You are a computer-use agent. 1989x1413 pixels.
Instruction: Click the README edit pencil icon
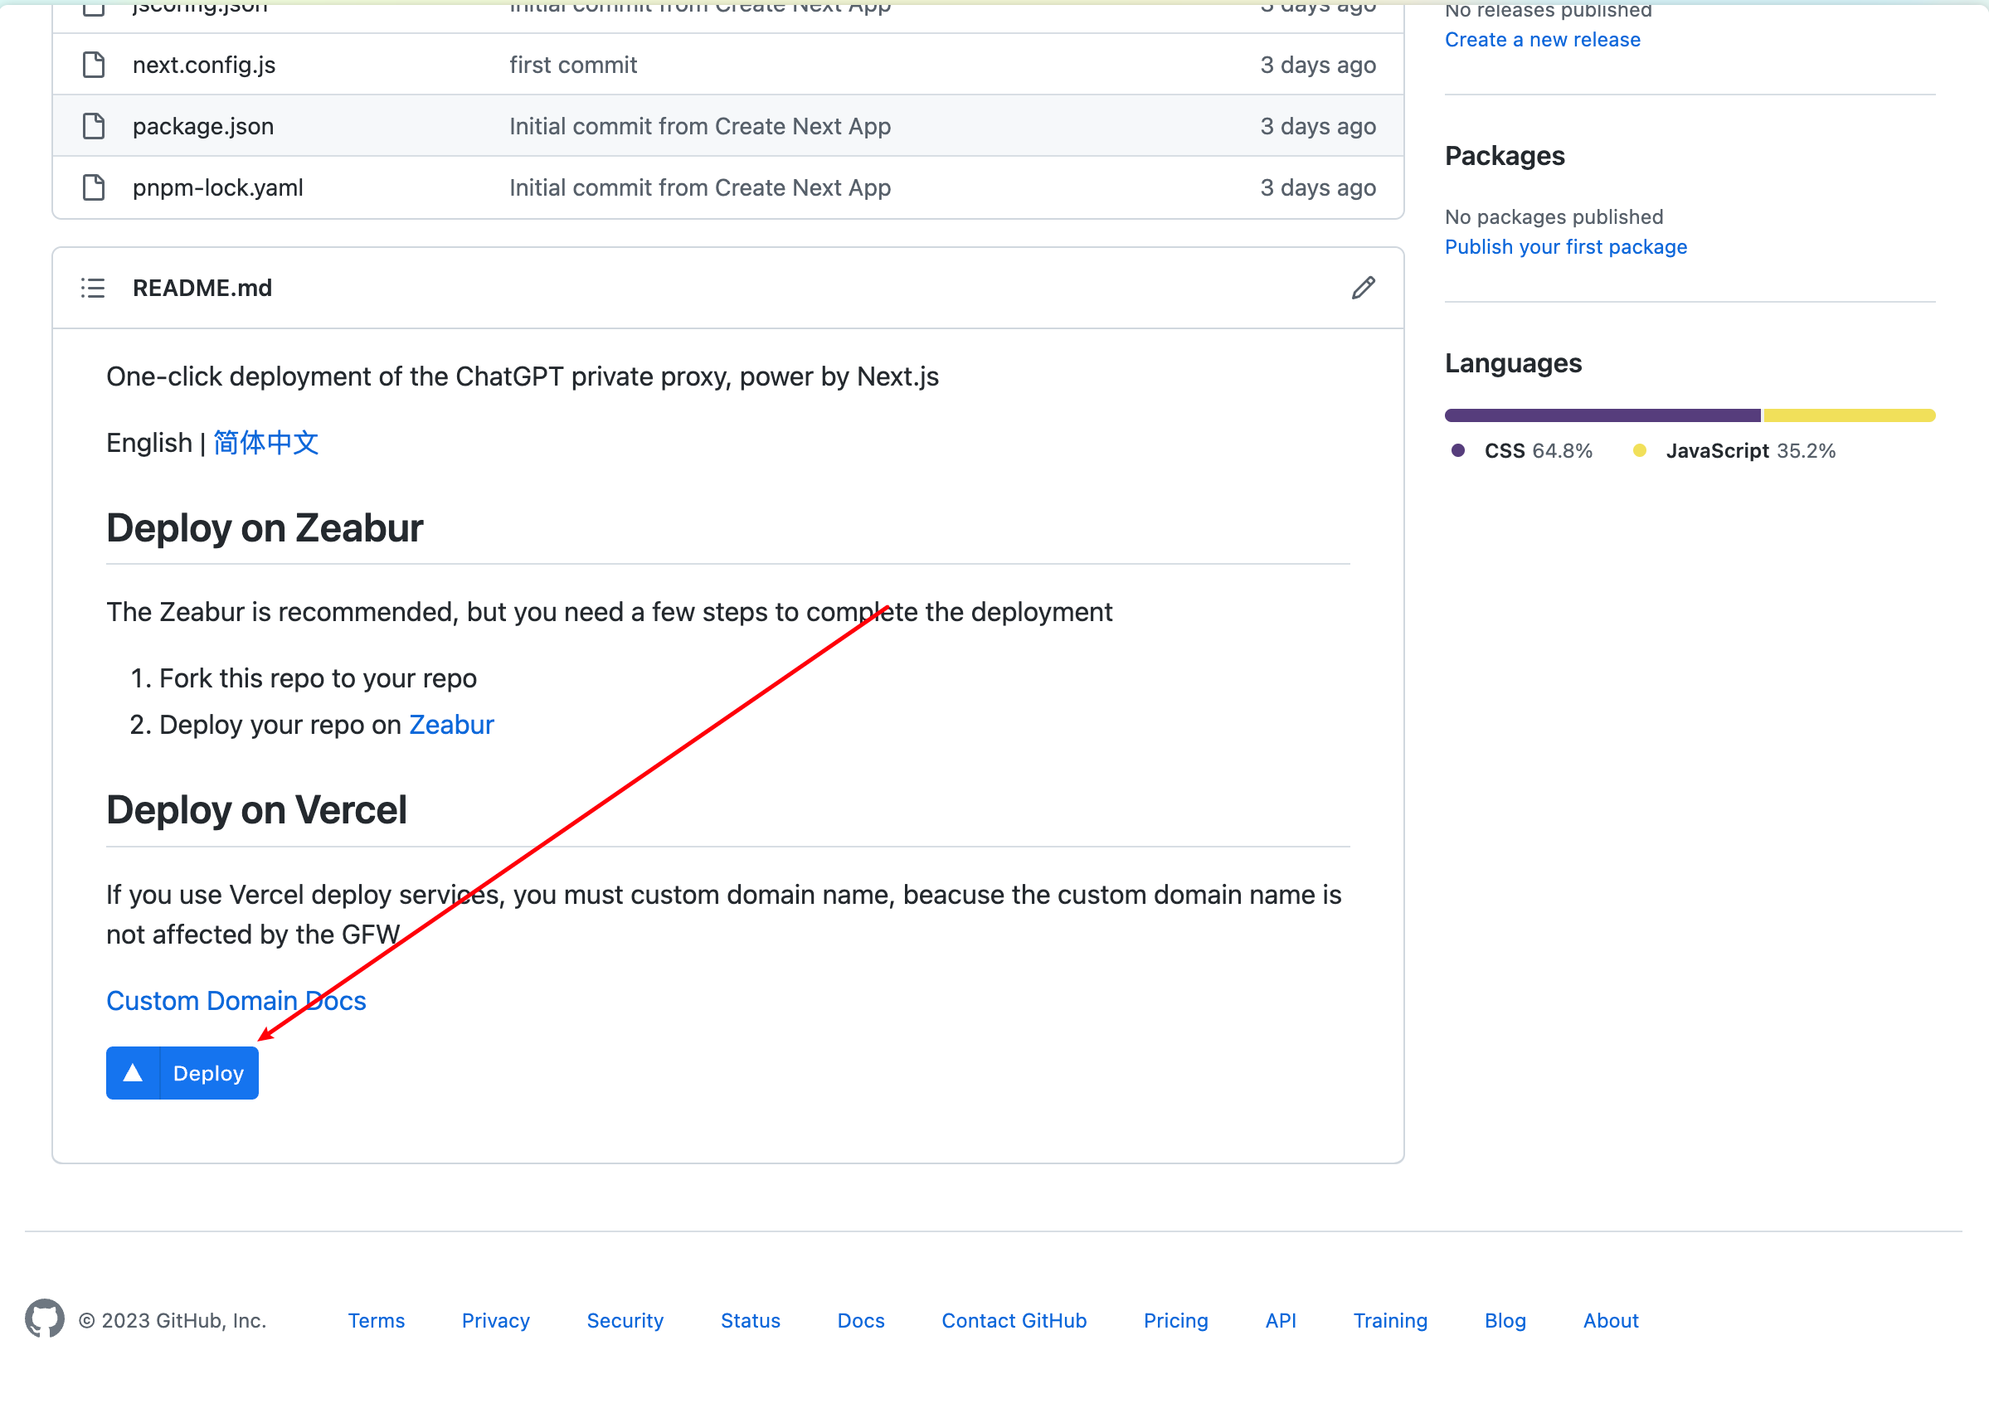click(1363, 288)
